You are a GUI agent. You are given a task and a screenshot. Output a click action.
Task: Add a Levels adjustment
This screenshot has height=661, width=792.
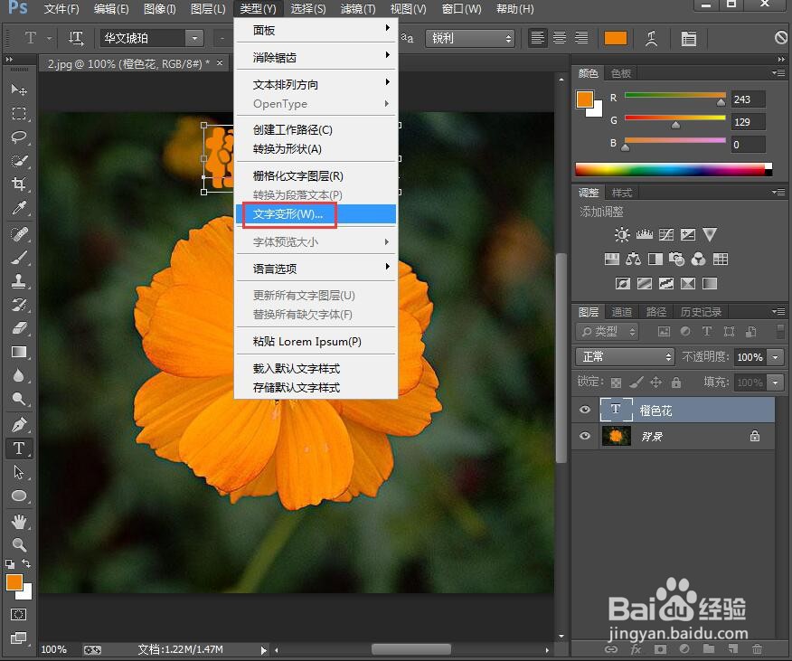point(644,234)
